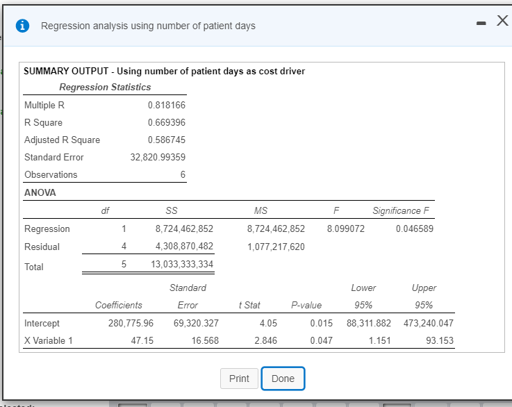Image resolution: width=512 pixels, height=407 pixels.
Task: Select Residual SS value 4,308,870,482
Action: [x=184, y=246]
